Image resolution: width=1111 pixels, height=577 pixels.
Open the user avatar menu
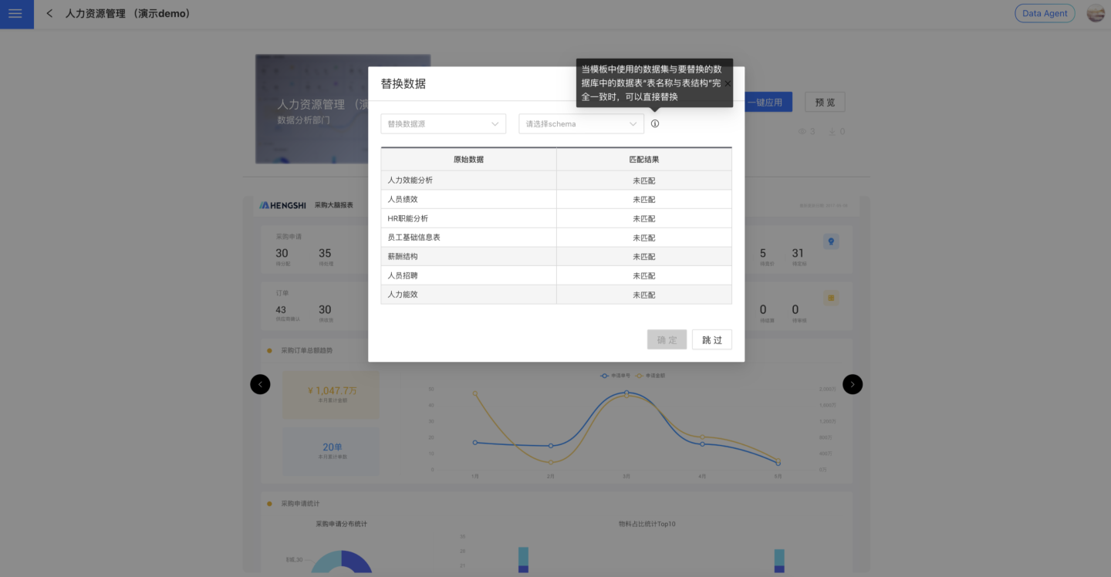point(1096,13)
